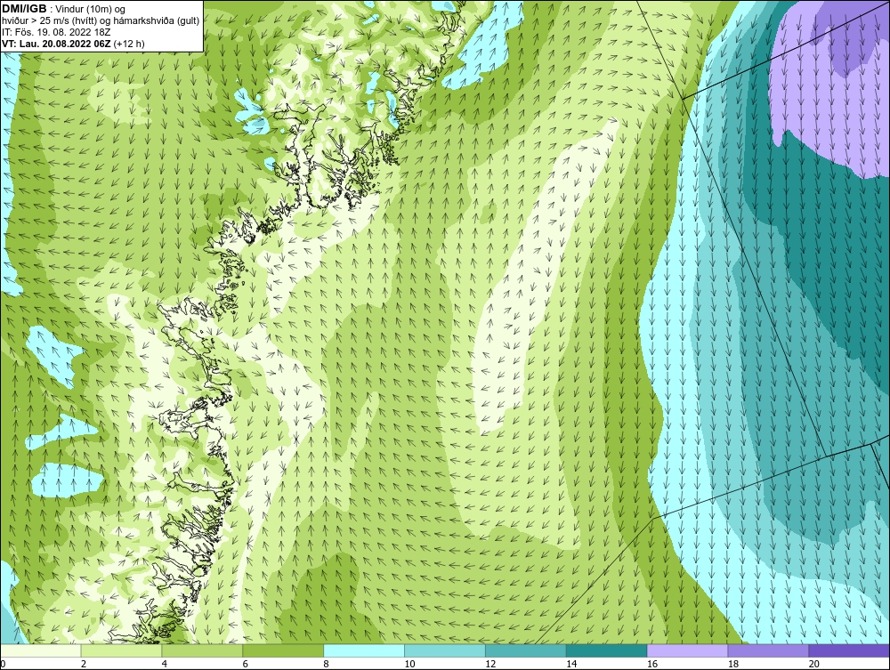
Task: Select the above 20 m/s dark purple swatch
Action: click(x=849, y=650)
